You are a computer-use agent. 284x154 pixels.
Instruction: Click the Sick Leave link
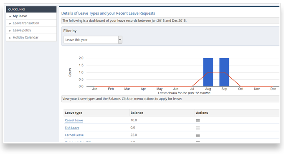(x=72, y=128)
